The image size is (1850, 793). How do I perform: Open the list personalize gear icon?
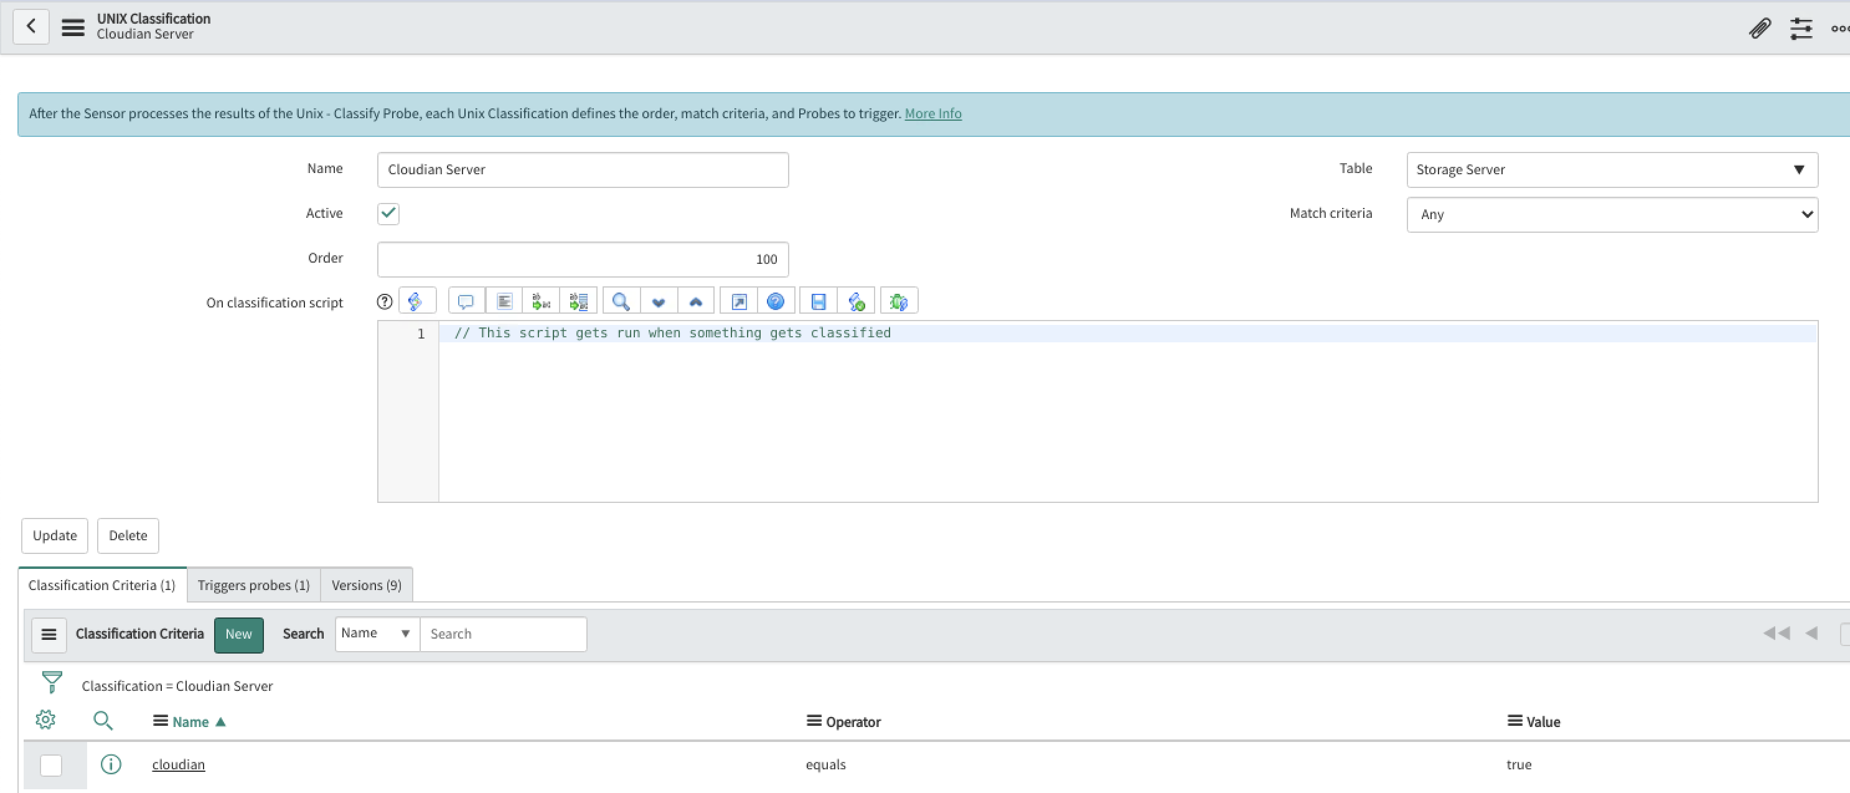pos(45,720)
